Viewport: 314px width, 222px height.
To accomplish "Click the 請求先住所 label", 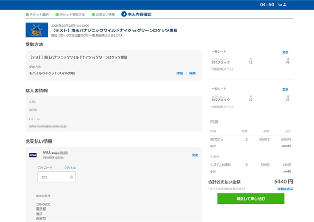I will coord(43,196).
